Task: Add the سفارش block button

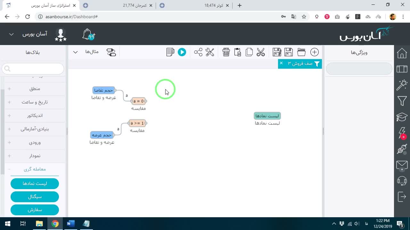Action: coord(35,210)
